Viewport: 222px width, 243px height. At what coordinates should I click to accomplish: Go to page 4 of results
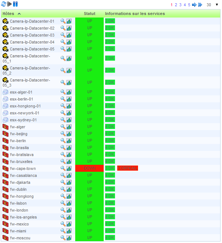pos(185,5)
